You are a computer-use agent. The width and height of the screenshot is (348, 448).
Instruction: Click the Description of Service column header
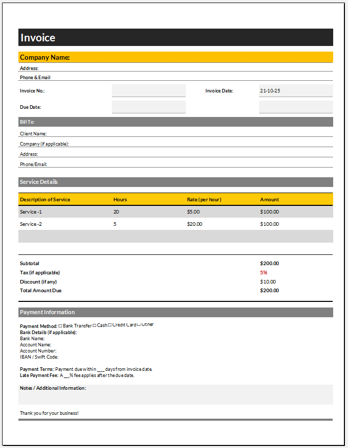click(x=45, y=200)
